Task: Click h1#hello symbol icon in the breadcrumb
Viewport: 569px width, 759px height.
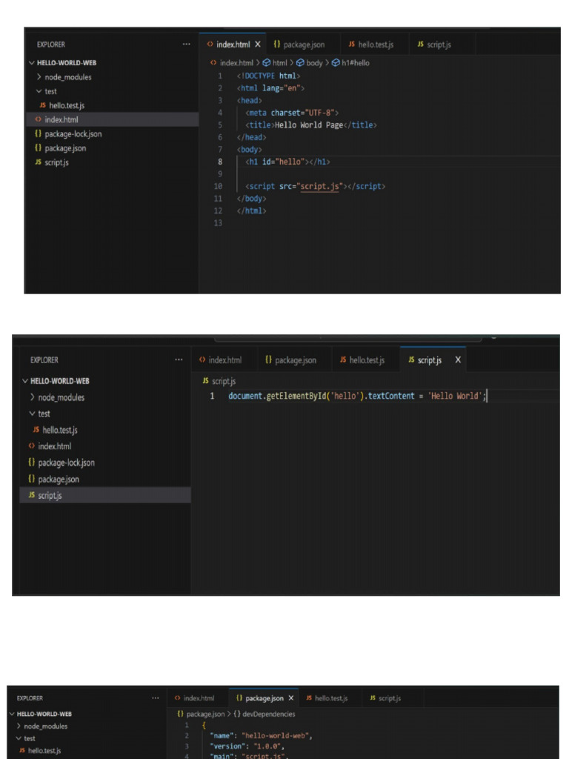Action: [x=336, y=63]
